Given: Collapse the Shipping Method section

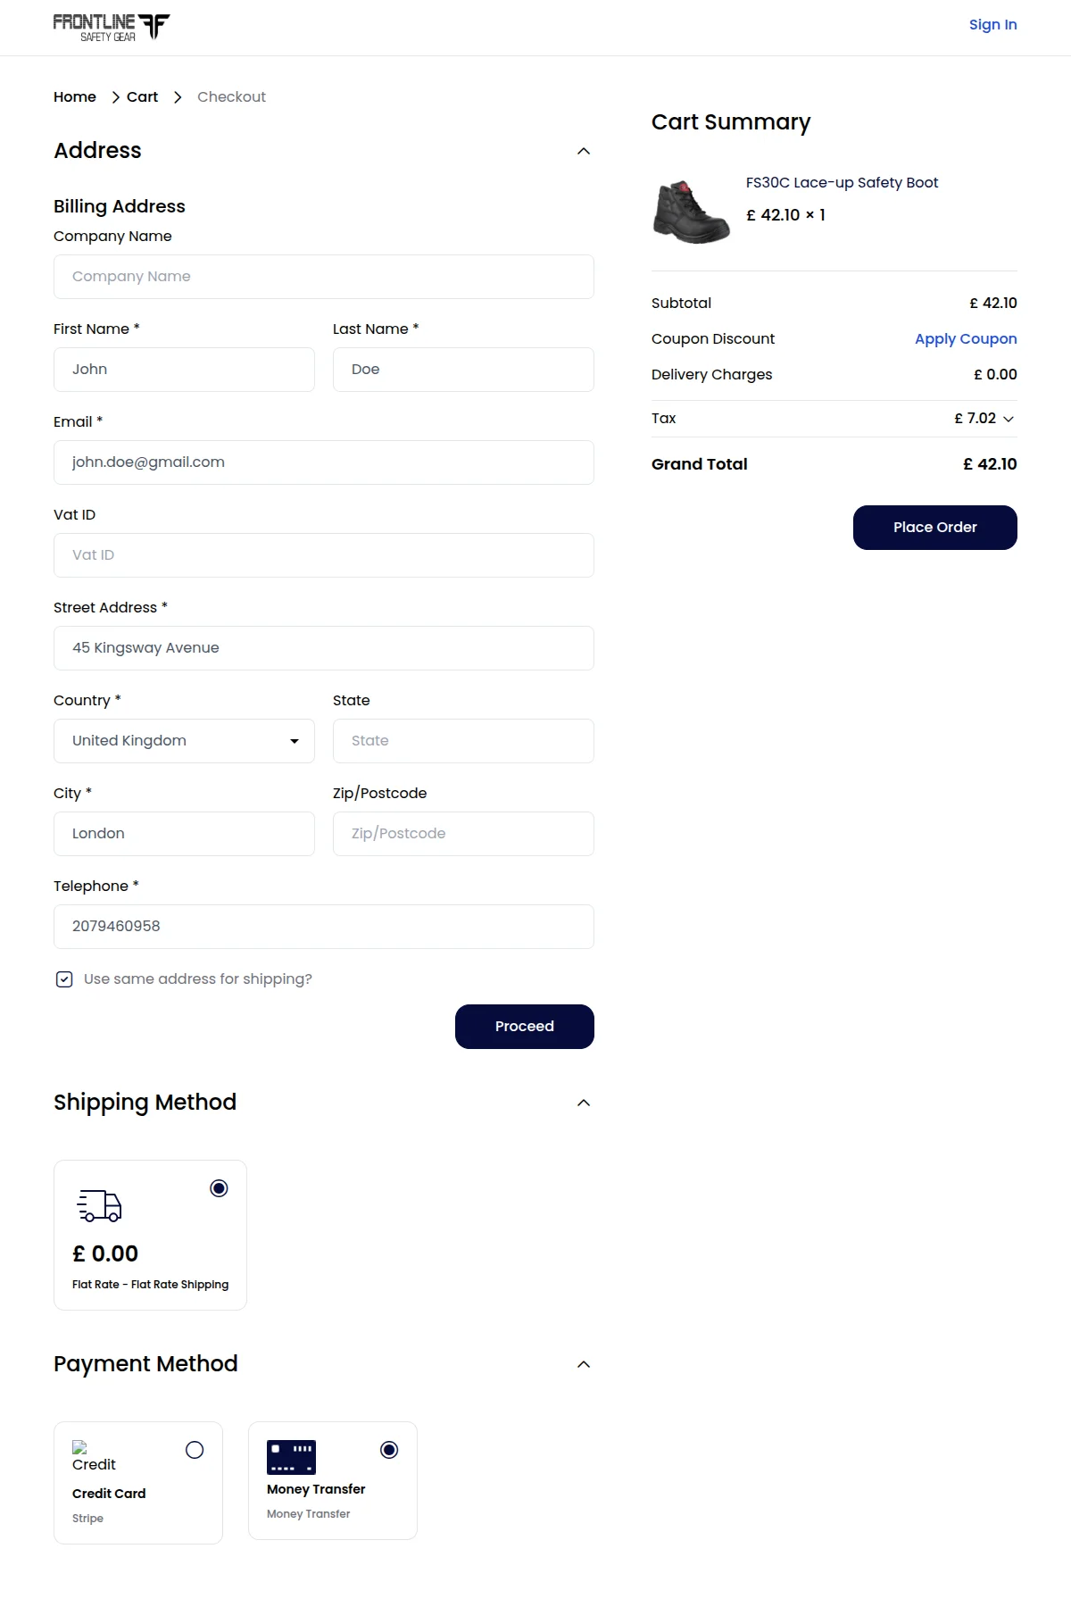Looking at the screenshot, I should tap(585, 1102).
